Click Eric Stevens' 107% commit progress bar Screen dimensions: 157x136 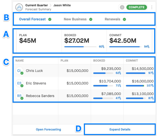coord(135,86)
